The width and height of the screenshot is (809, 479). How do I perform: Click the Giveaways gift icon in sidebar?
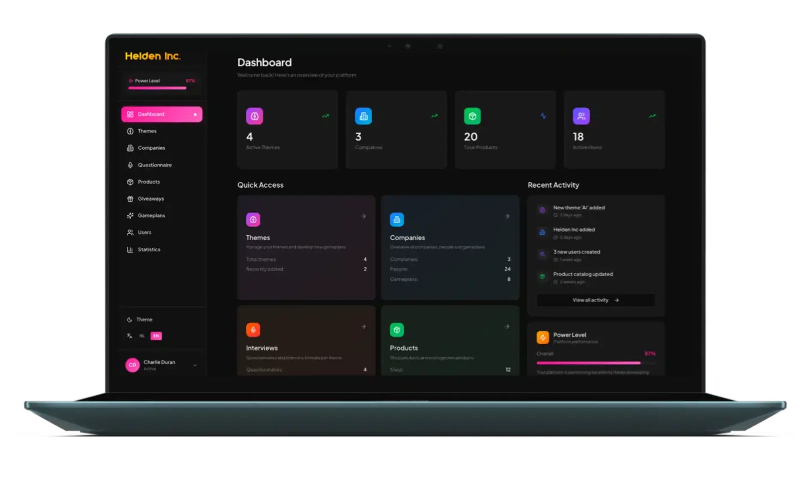point(130,199)
